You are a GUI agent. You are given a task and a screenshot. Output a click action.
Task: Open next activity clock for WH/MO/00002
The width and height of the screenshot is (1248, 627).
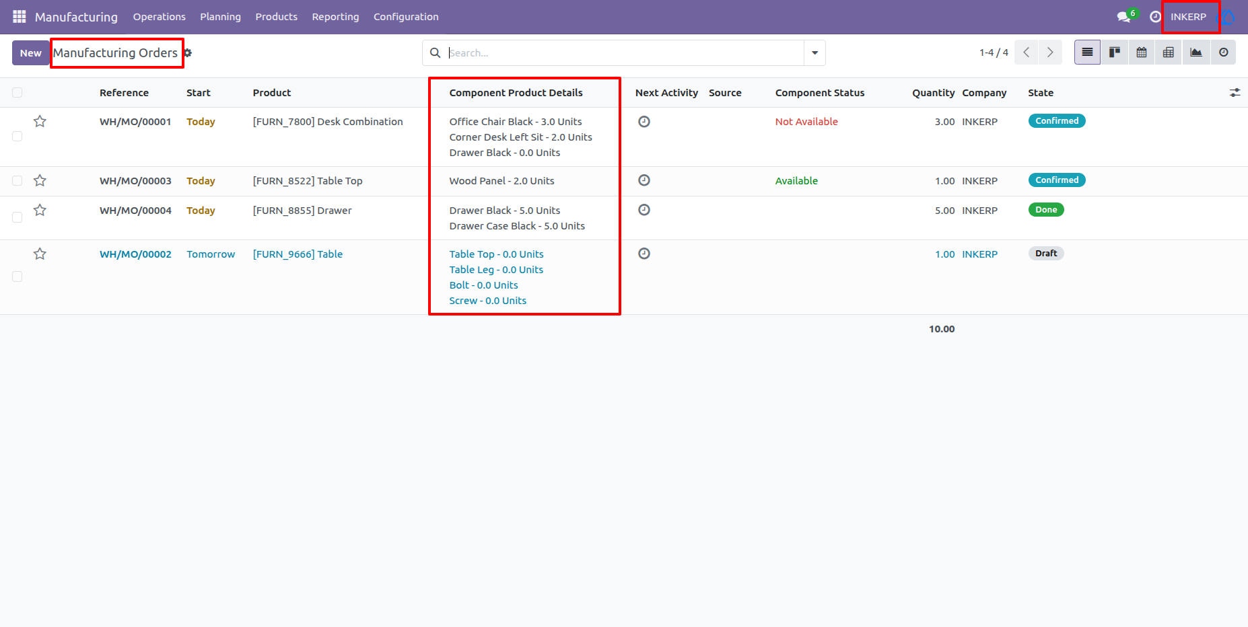644,254
